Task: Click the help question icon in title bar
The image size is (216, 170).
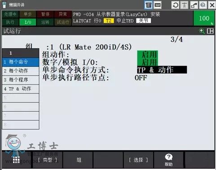Action: click(203, 5)
